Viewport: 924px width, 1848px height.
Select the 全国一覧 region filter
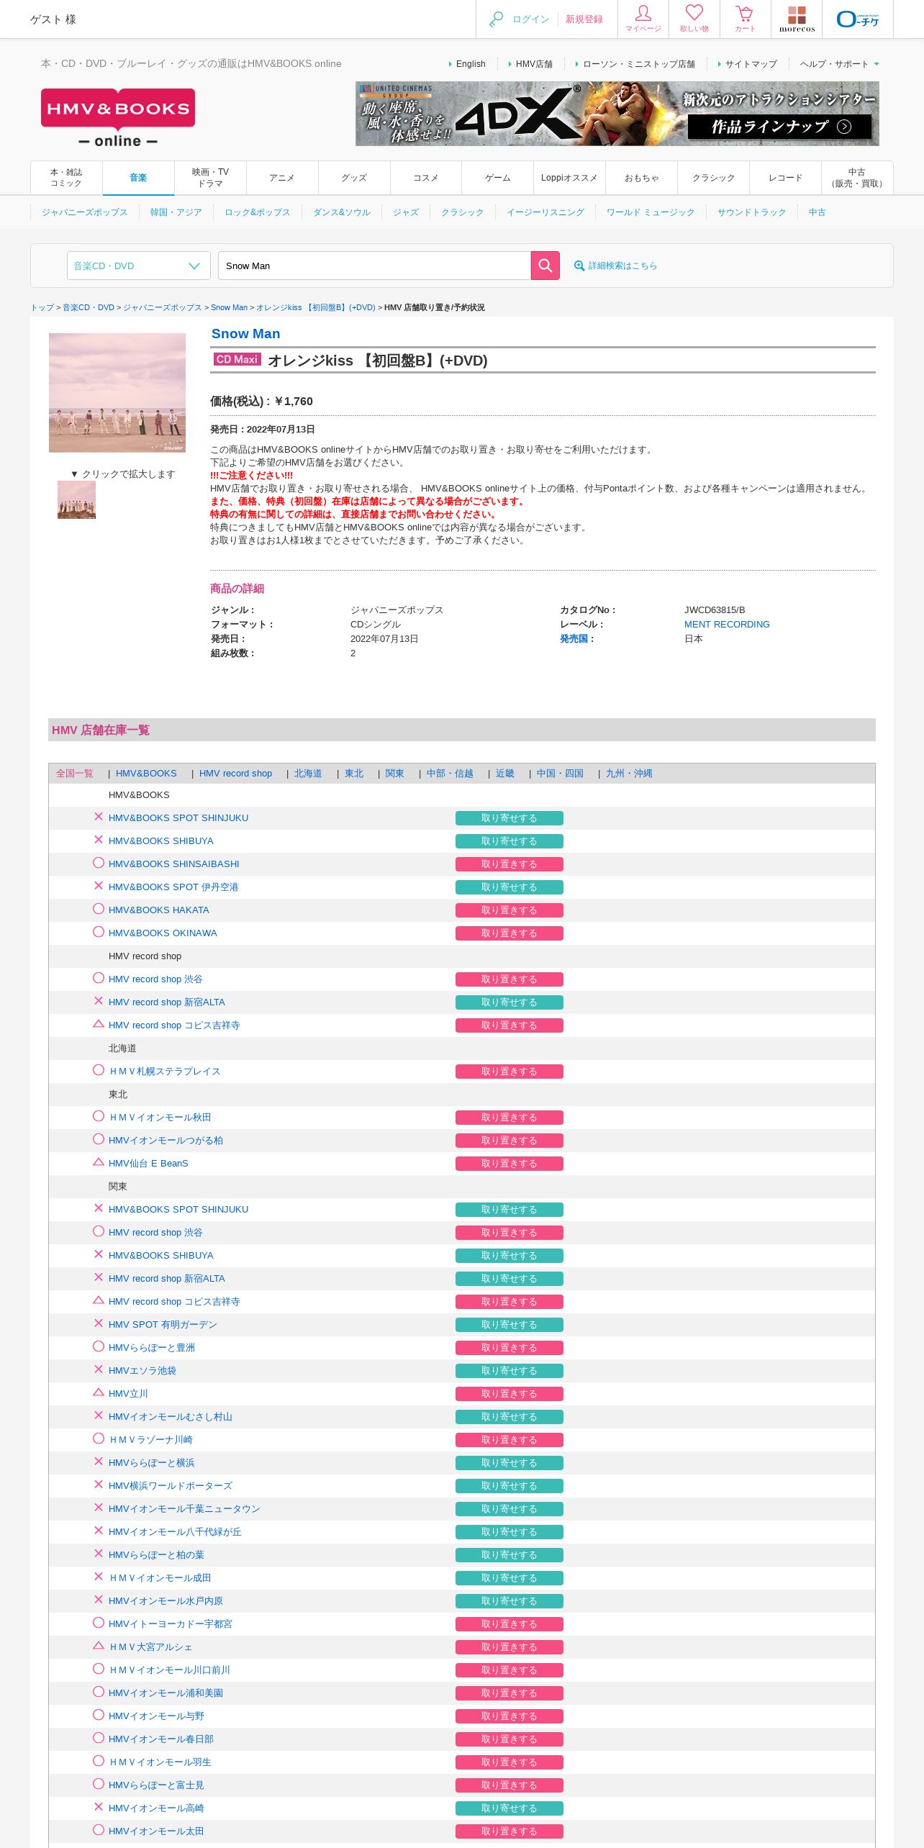click(x=75, y=774)
